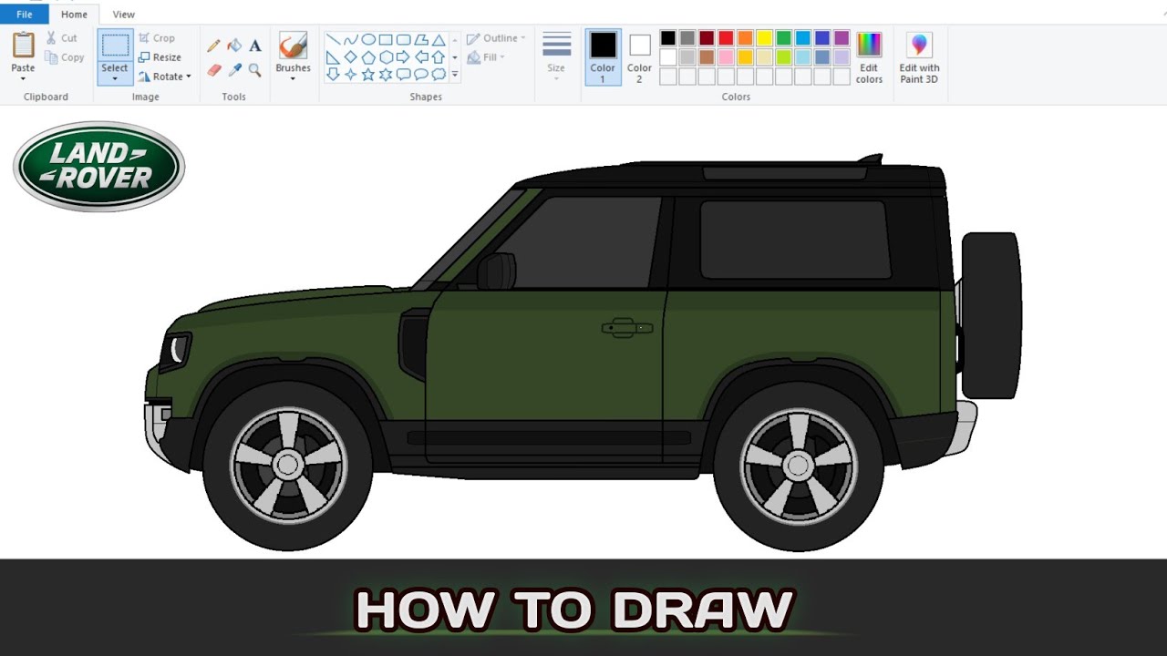Expand the Select options arrow

(115, 79)
